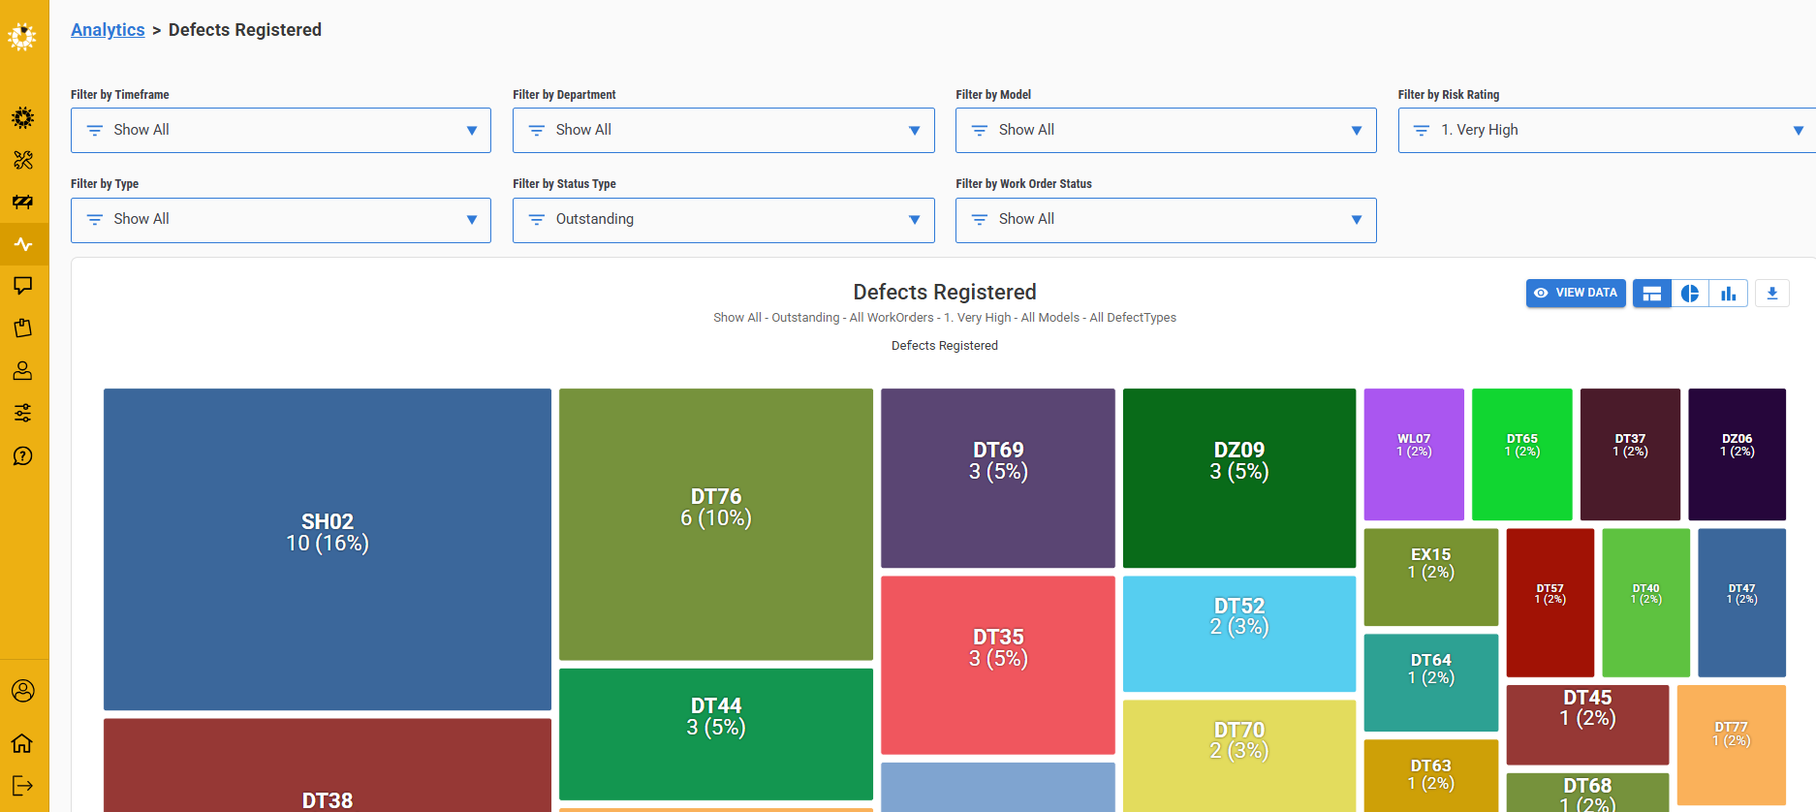The image size is (1816, 812).
Task: Select the blue SH02 treemap block
Action: tap(327, 548)
